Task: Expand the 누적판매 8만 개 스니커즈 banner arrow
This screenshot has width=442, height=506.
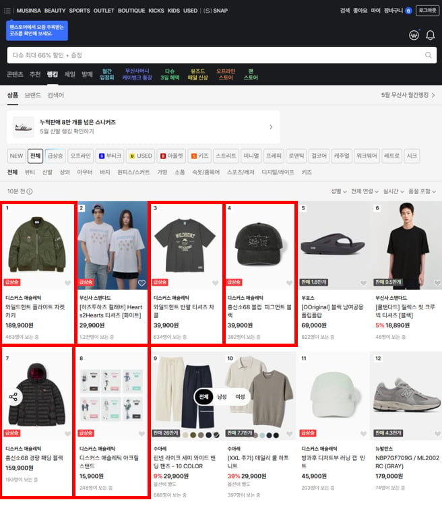Action: 271,127
